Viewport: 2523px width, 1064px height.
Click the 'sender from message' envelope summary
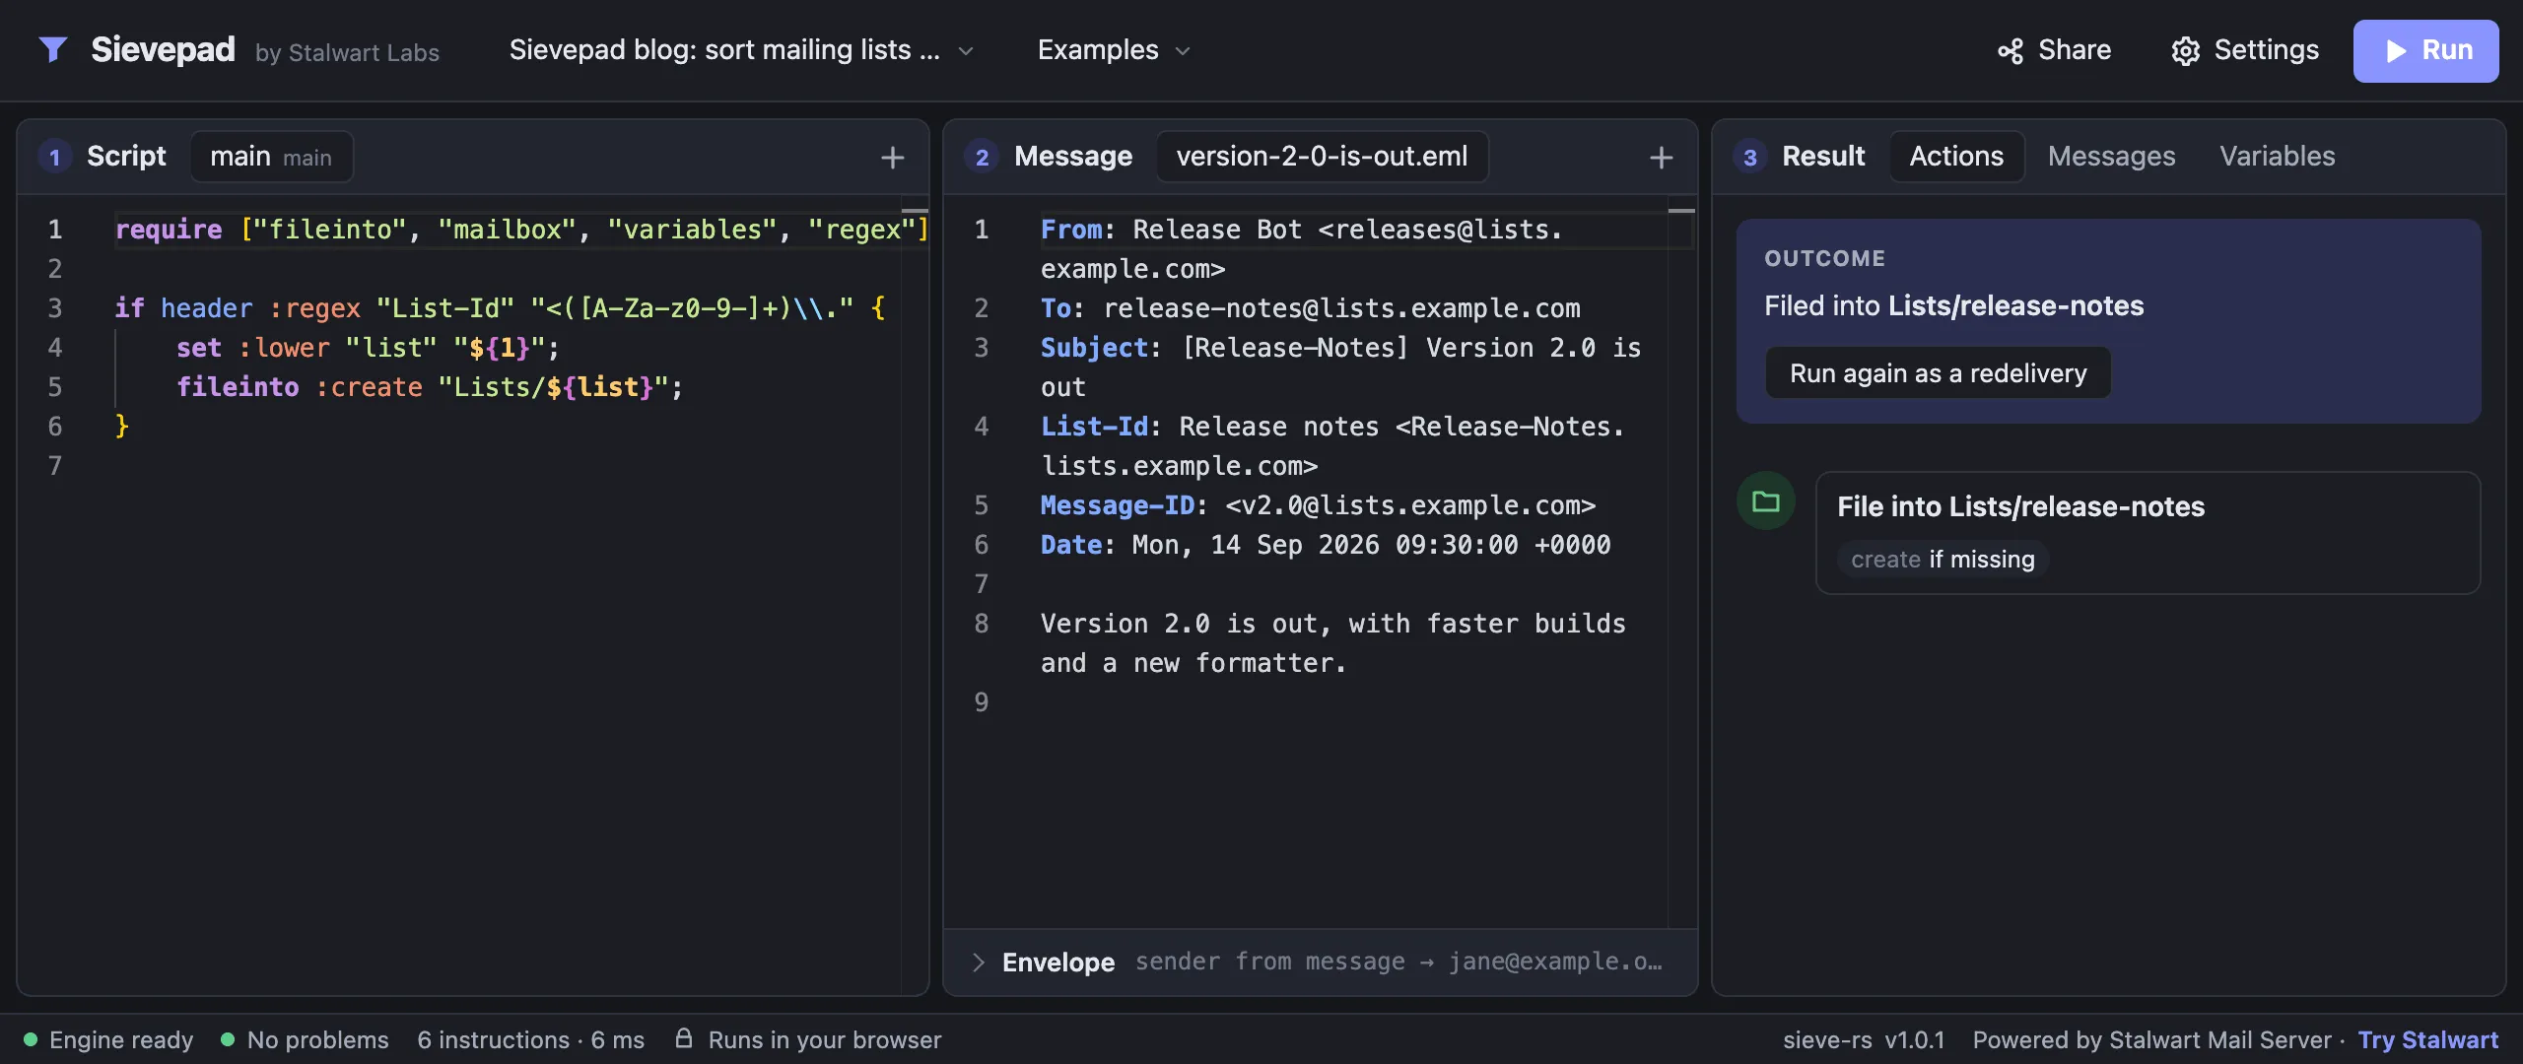tap(1398, 962)
